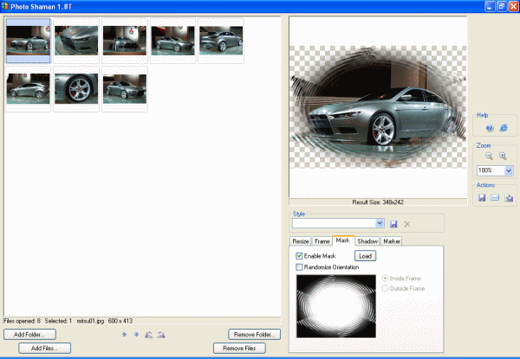Image resolution: width=520 pixels, height=359 pixels.
Task: Open the Zoom 100% dropdown
Action: click(508, 171)
